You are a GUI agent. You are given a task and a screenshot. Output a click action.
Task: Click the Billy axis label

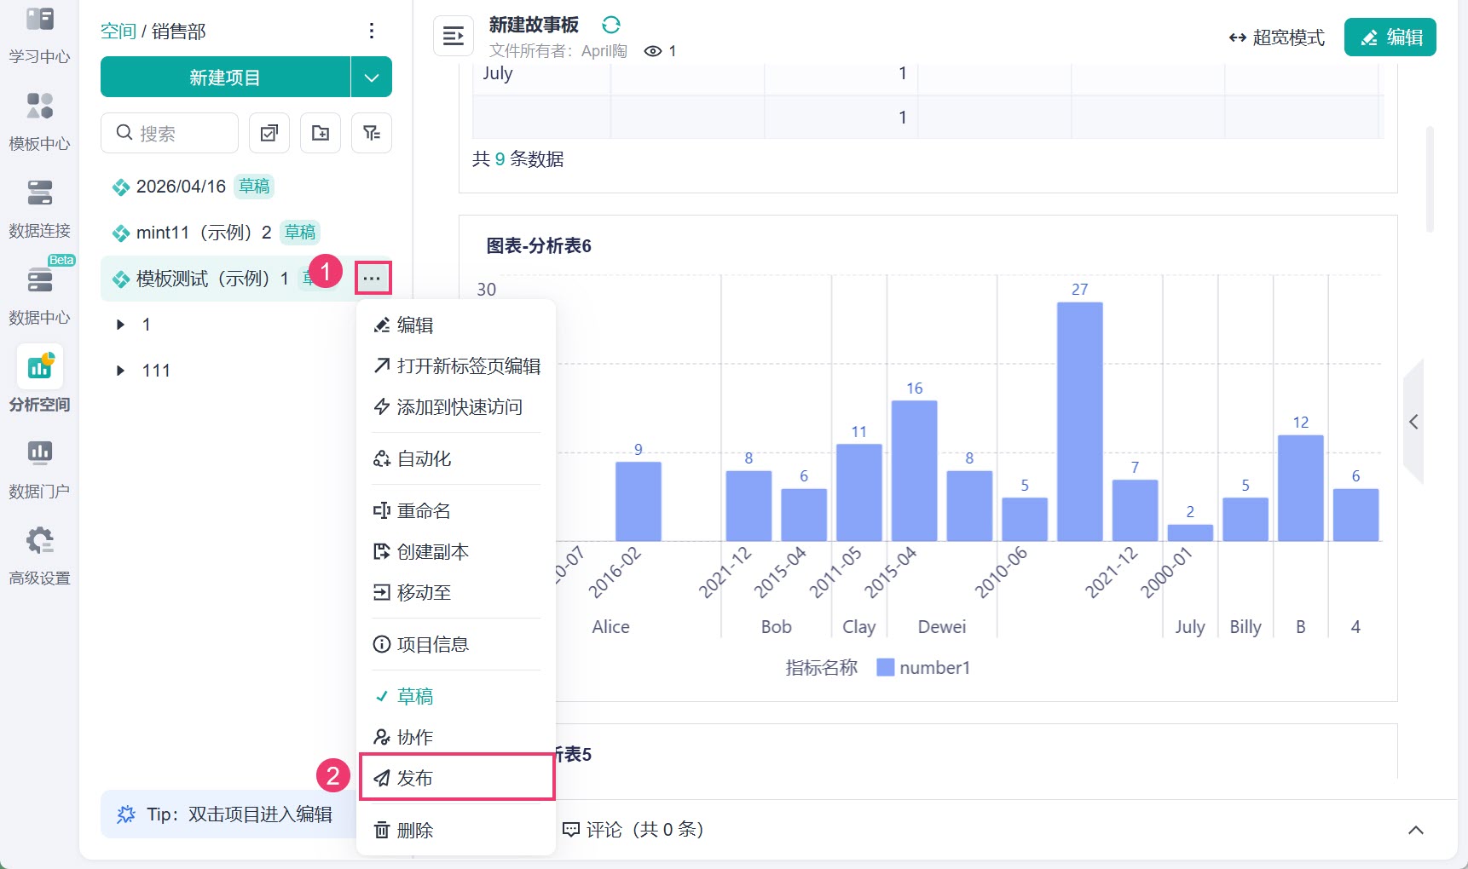tap(1245, 627)
